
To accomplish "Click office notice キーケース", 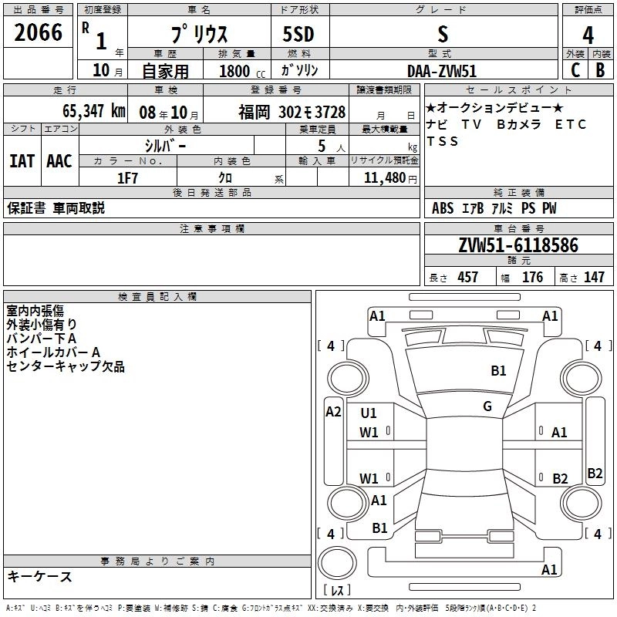I will click(x=39, y=576).
